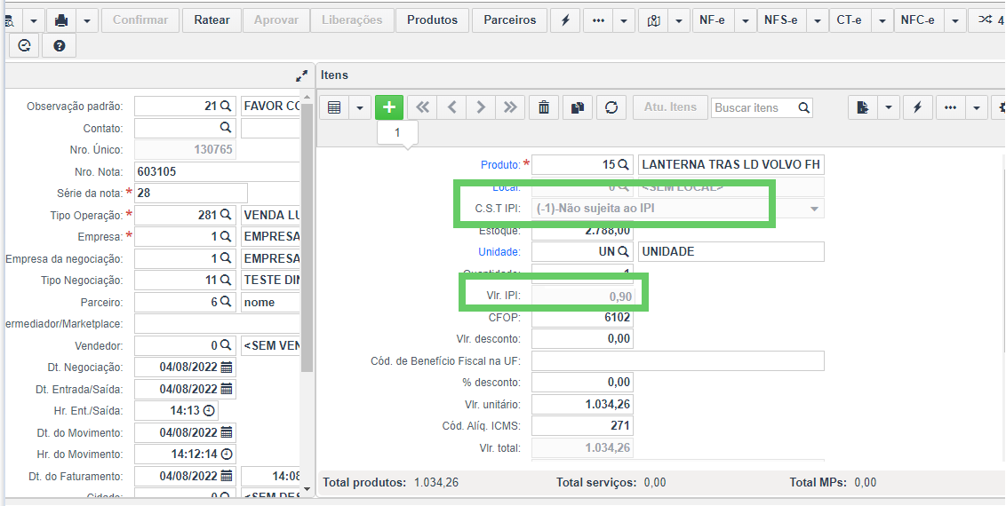This screenshot has width=1006, height=506.
Task: Open dropdown arrow next to top ellipsis
Action: (624, 20)
